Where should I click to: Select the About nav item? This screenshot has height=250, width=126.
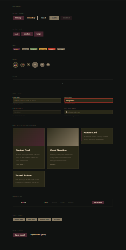tap(62, 203)
